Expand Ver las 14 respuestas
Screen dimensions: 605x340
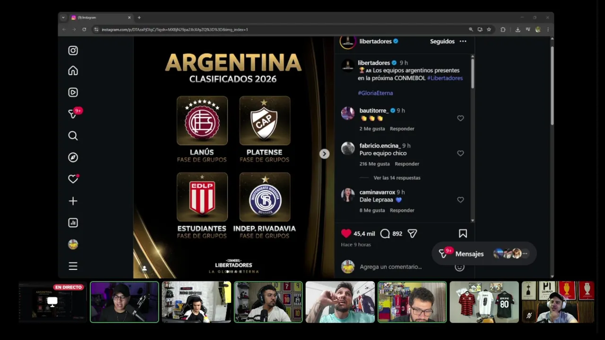pyautogui.click(x=397, y=178)
